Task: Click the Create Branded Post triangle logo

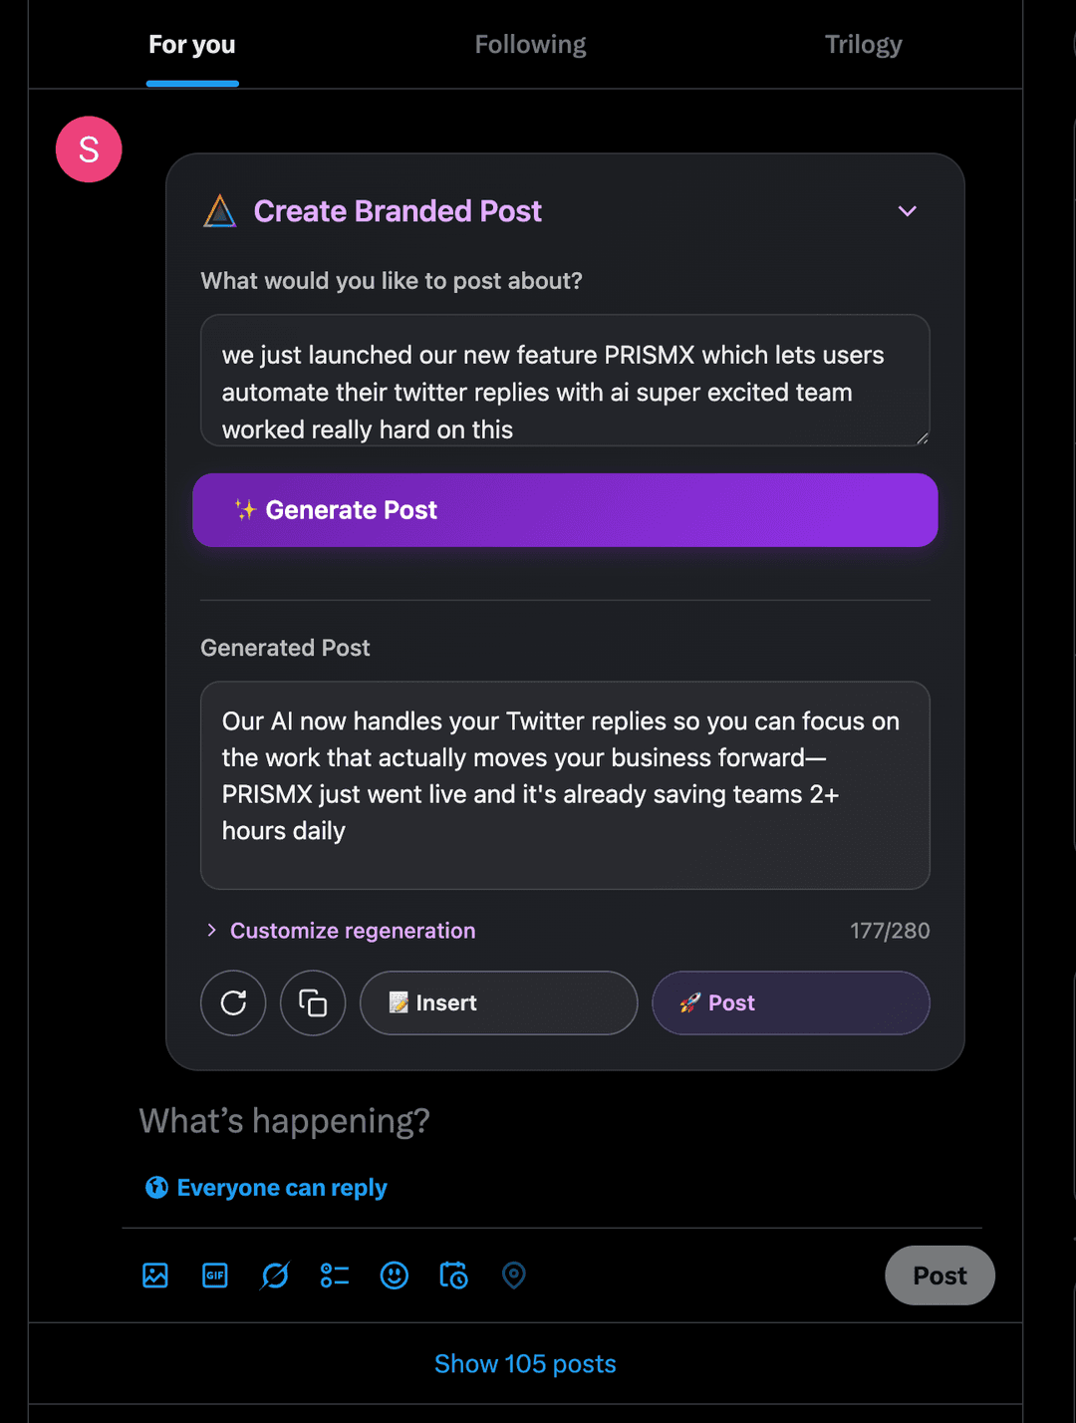Action: [220, 211]
